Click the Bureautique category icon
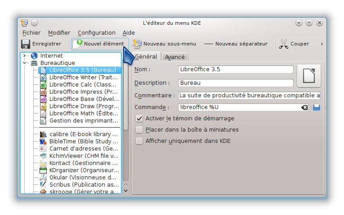Viewport: 344px width, 215px height. pos(34,63)
